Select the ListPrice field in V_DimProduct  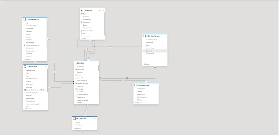pos(28,82)
